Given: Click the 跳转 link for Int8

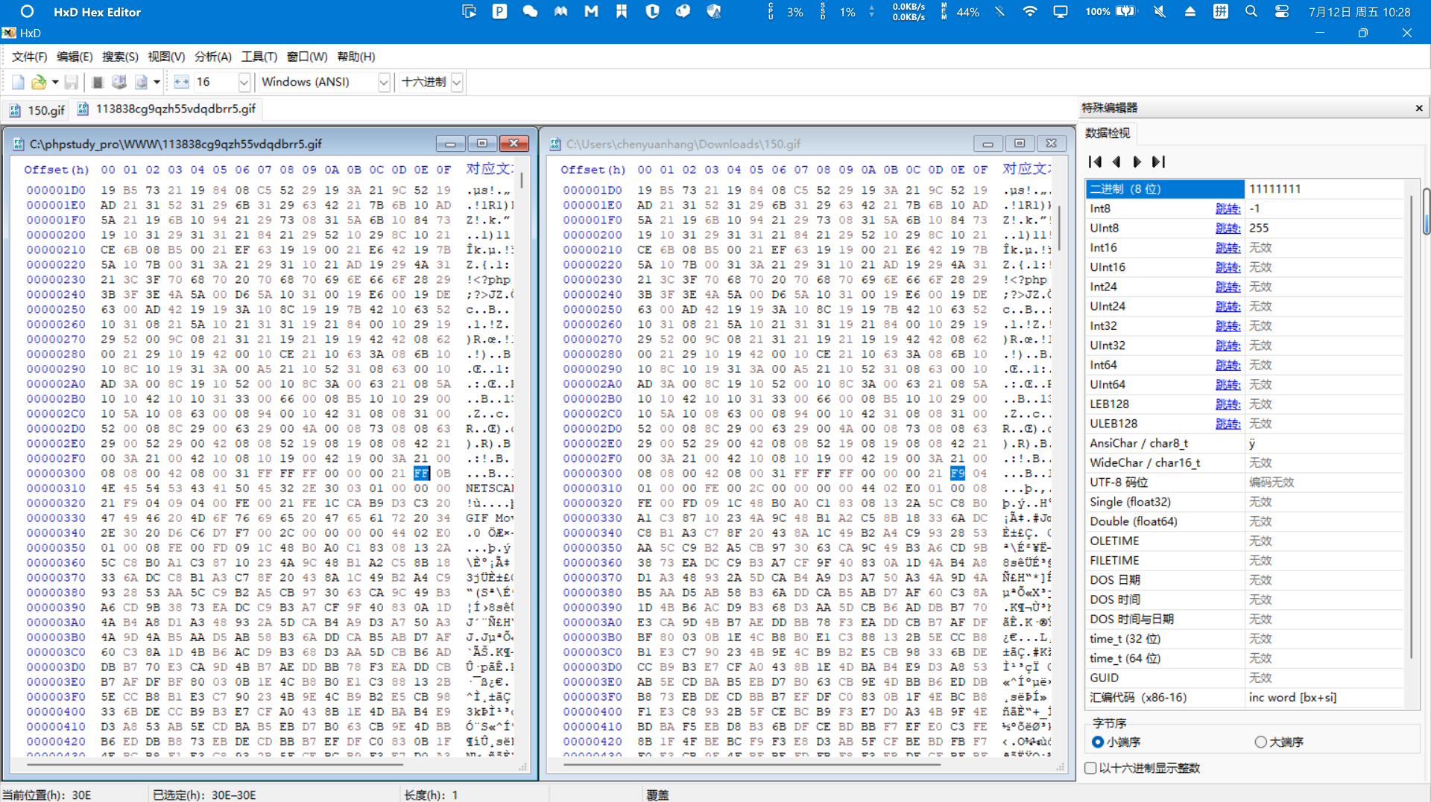Looking at the screenshot, I should tap(1228, 209).
